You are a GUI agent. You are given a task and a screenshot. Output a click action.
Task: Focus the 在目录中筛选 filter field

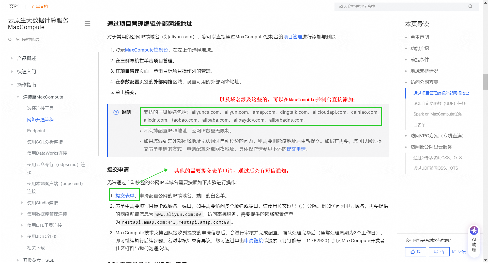point(50,40)
